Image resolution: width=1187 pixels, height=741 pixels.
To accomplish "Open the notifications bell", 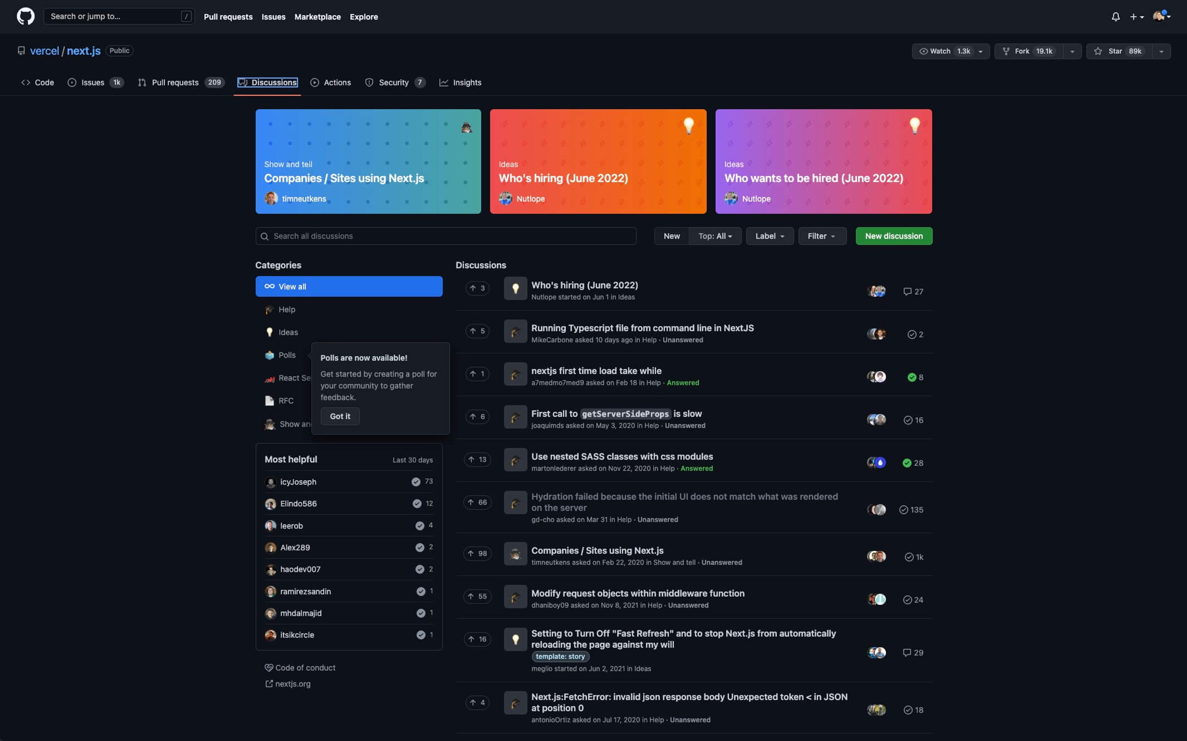I will tap(1115, 17).
